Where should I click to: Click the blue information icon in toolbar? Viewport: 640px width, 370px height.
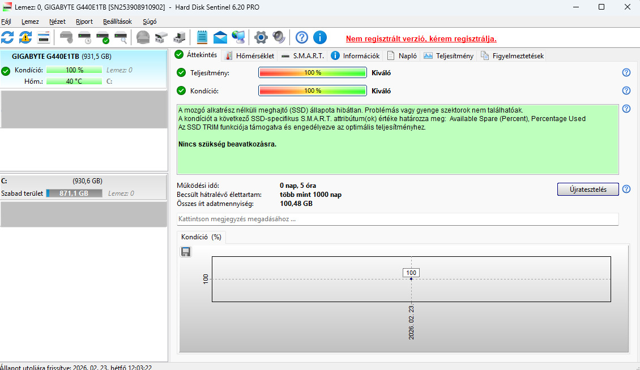[320, 37]
